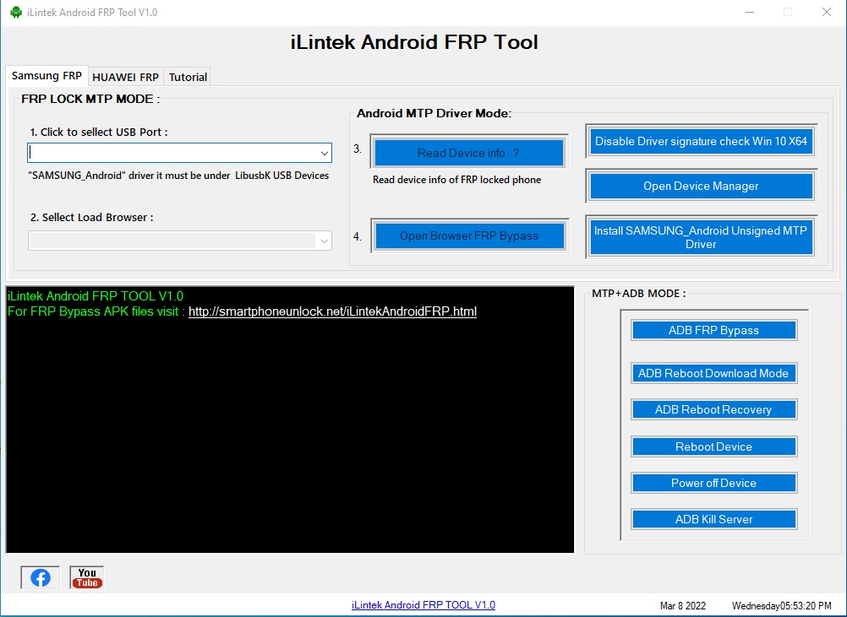Click Open Device Manager button

701,186
